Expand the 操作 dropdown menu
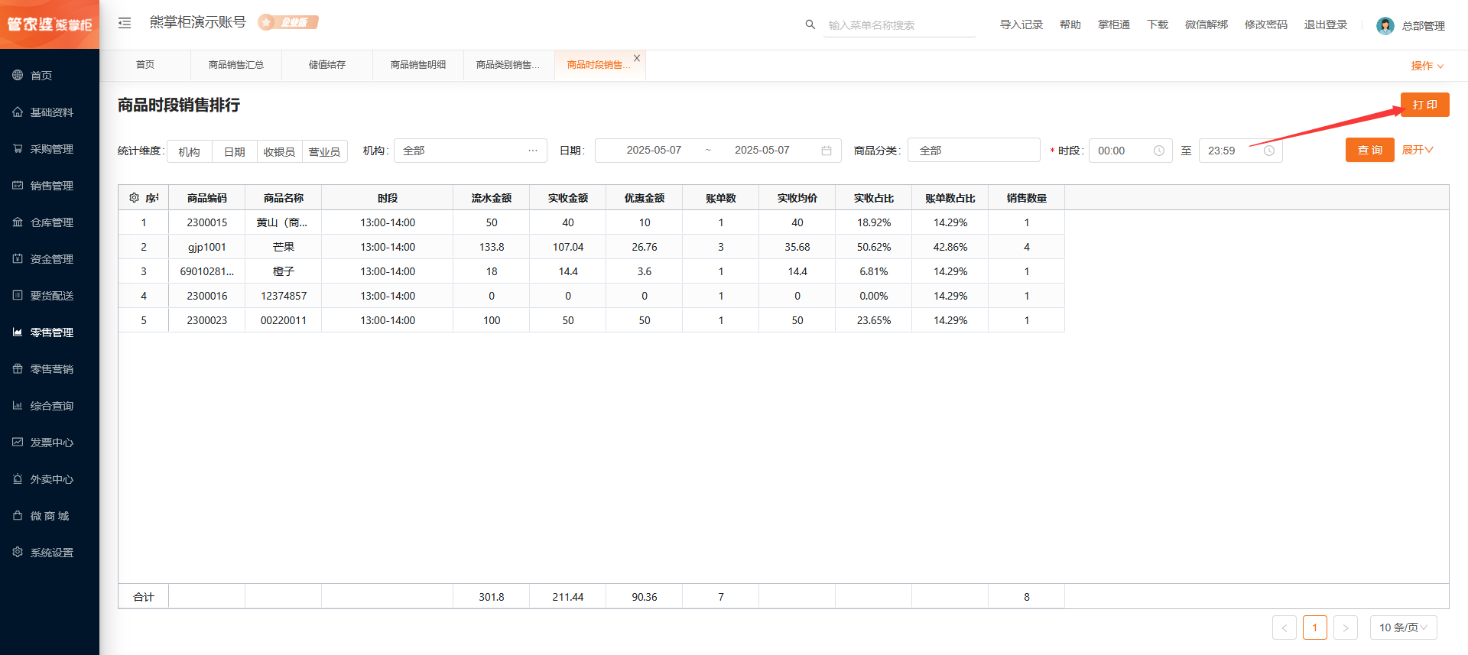 pos(1427,66)
